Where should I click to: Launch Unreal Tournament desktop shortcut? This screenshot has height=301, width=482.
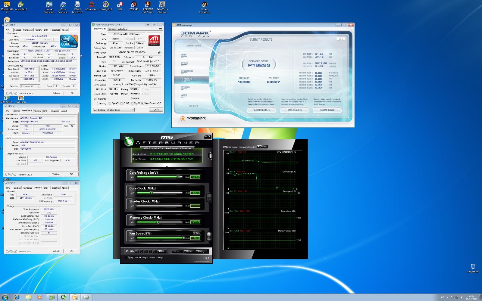[x=205, y=7]
